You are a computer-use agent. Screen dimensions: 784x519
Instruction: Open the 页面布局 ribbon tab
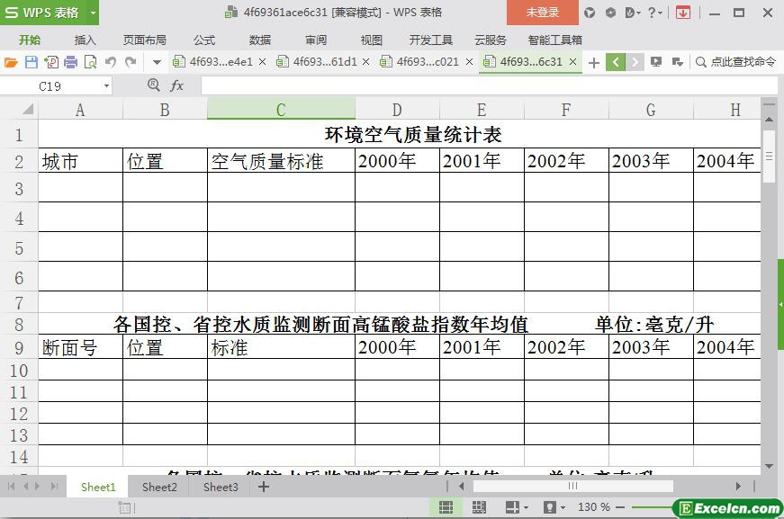(x=145, y=40)
